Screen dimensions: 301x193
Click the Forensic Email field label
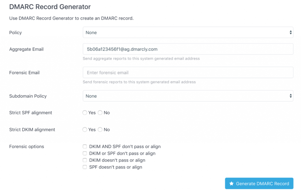tap(24, 73)
